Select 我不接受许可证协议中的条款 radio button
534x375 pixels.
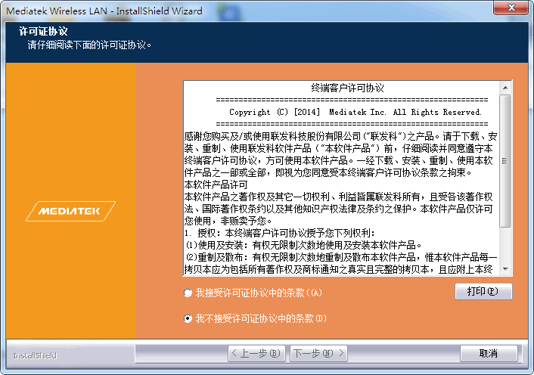[x=188, y=318]
